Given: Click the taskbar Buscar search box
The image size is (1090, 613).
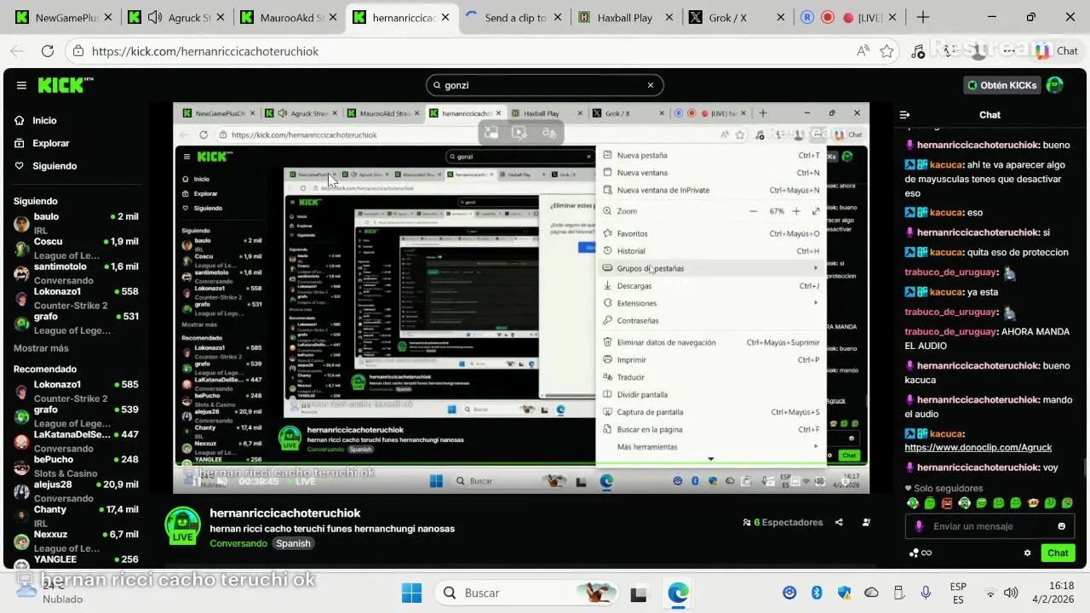Looking at the screenshot, I should coord(527,593).
